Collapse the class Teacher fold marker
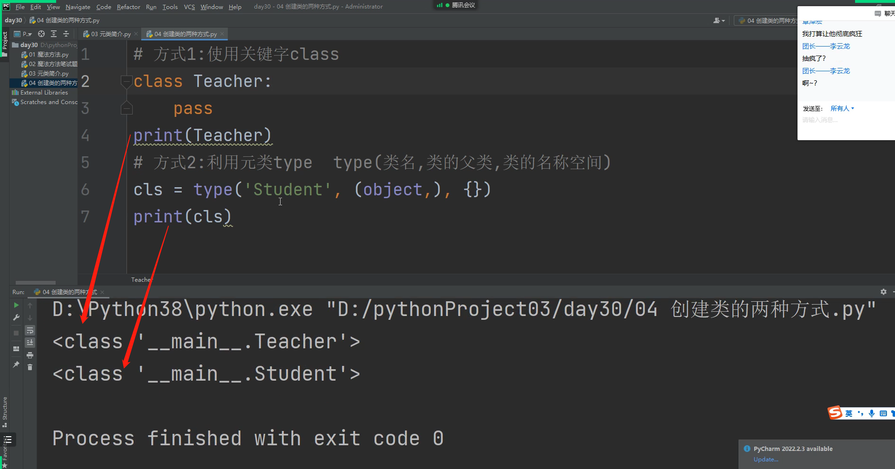The width and height of the screenshot is (895, 469). (x=126, y=82)
